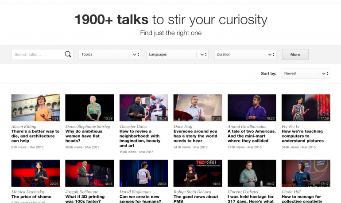The width and height of the screenshot is (341, 203).
Task: Click speaker name Linda Hill
Action: (291, 192)
